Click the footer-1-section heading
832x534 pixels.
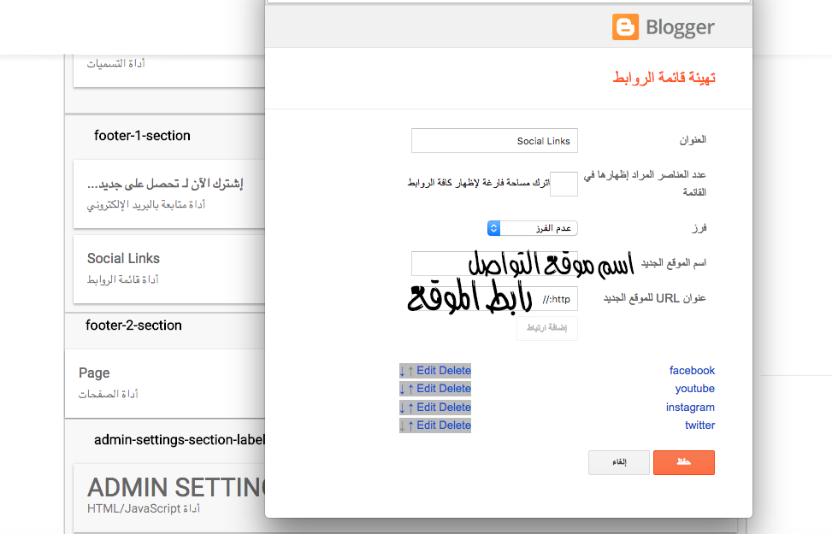[x=142, y=136]
